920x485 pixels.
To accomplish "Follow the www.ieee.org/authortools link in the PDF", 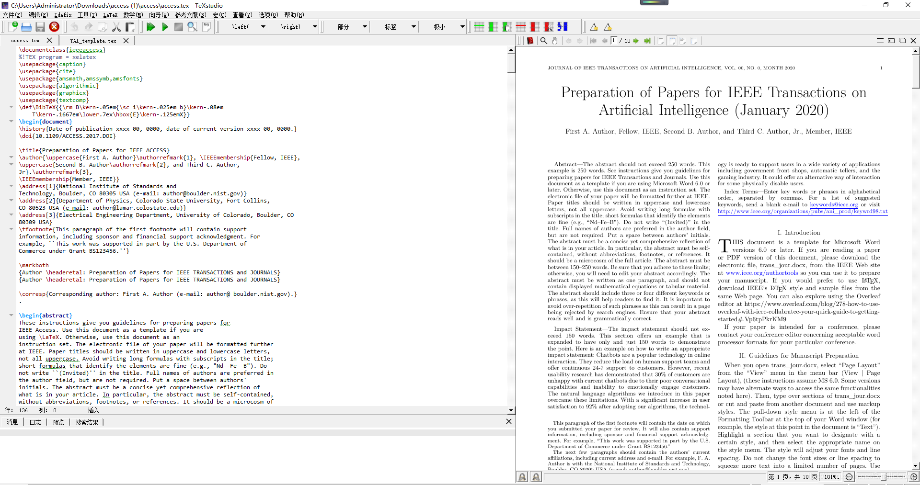I will (762, 273).
